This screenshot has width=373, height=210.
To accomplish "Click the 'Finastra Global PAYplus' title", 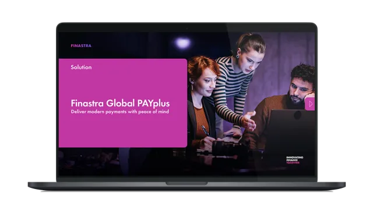I will pos(121,104).
